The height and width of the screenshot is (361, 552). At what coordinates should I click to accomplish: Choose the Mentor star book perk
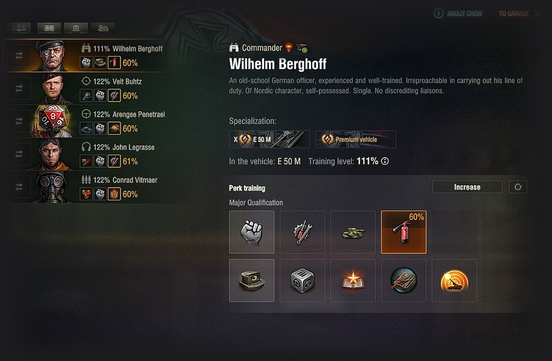353,280
